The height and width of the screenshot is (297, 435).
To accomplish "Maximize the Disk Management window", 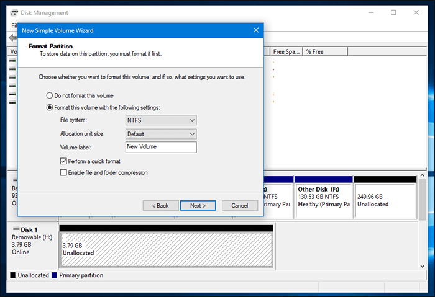I will click(x=393, y=12).
